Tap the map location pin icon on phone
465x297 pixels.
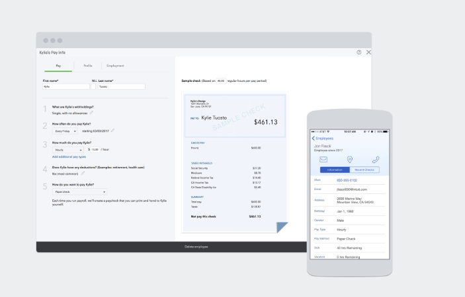(350, 160)
